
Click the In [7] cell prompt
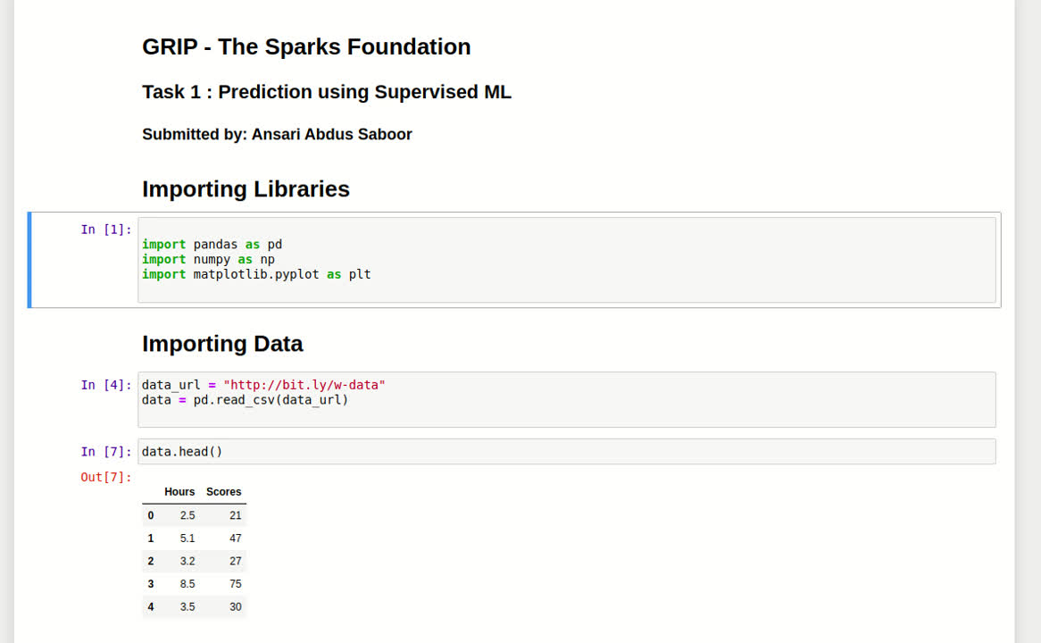105,452
